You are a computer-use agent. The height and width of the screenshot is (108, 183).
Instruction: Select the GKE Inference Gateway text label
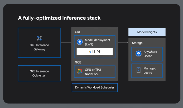(39, 47)
